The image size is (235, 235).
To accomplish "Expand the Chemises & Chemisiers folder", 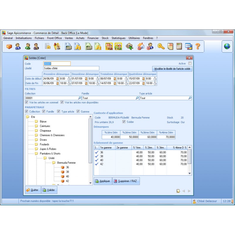I will click(x=36, y=135).
